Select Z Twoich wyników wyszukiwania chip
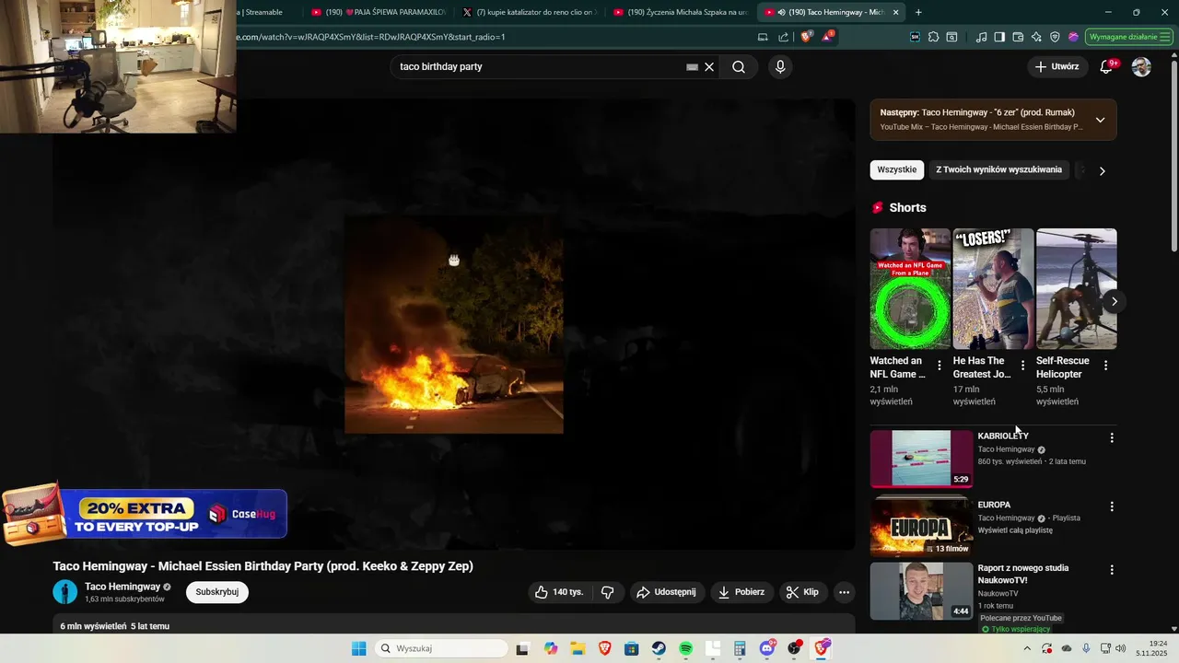 pyautogui.click(x=998, y=169)
